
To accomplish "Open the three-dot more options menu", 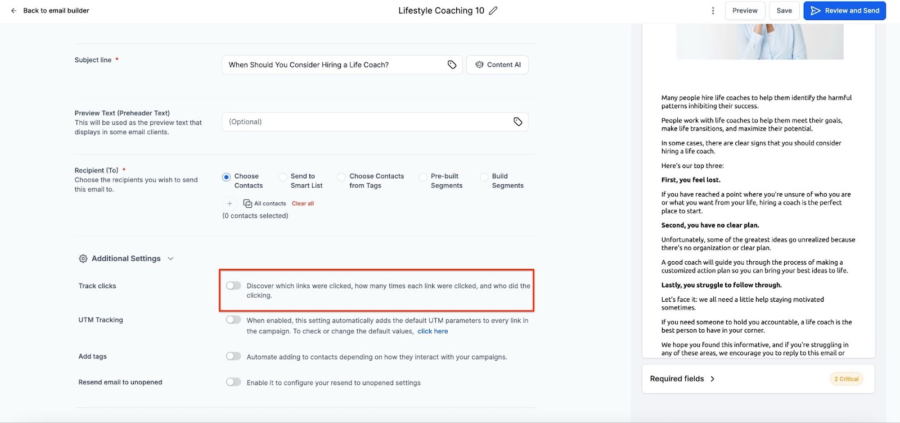I will click(x=713, y=11).
